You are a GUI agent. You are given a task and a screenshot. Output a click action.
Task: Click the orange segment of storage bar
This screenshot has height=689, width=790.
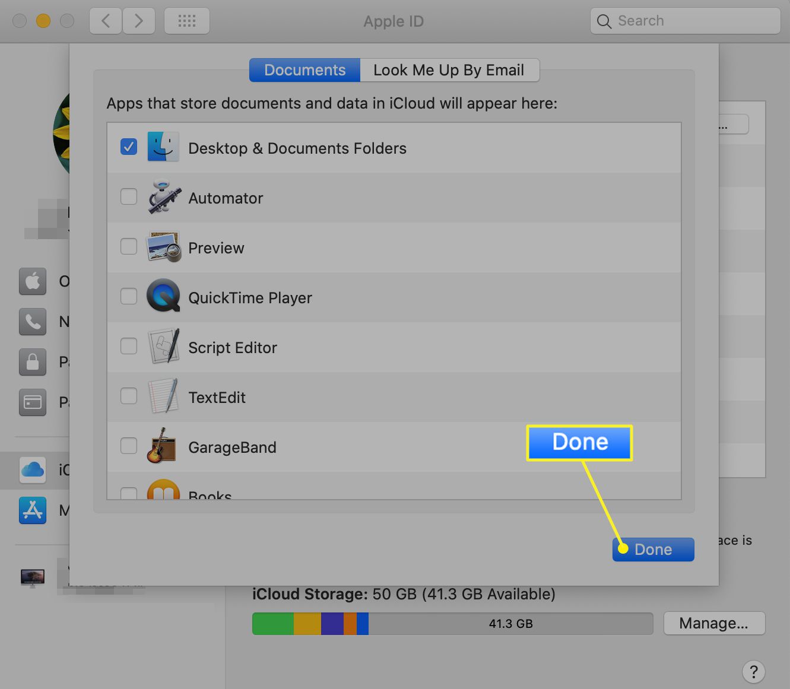[350, 624]
